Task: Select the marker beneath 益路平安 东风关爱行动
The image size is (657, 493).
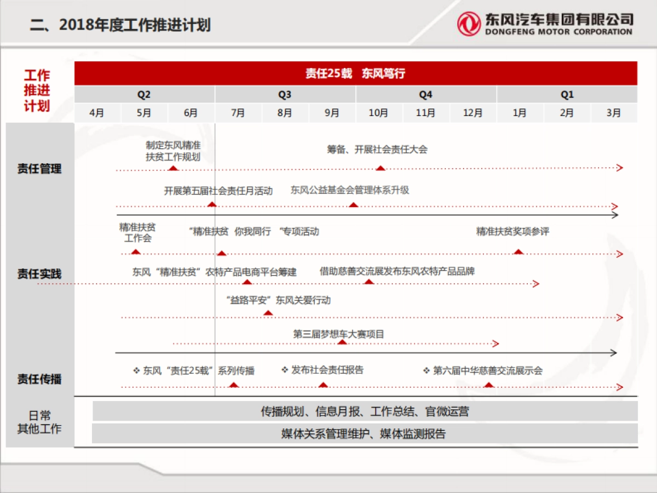Action: pyautogui.click(x=268, y=314)
